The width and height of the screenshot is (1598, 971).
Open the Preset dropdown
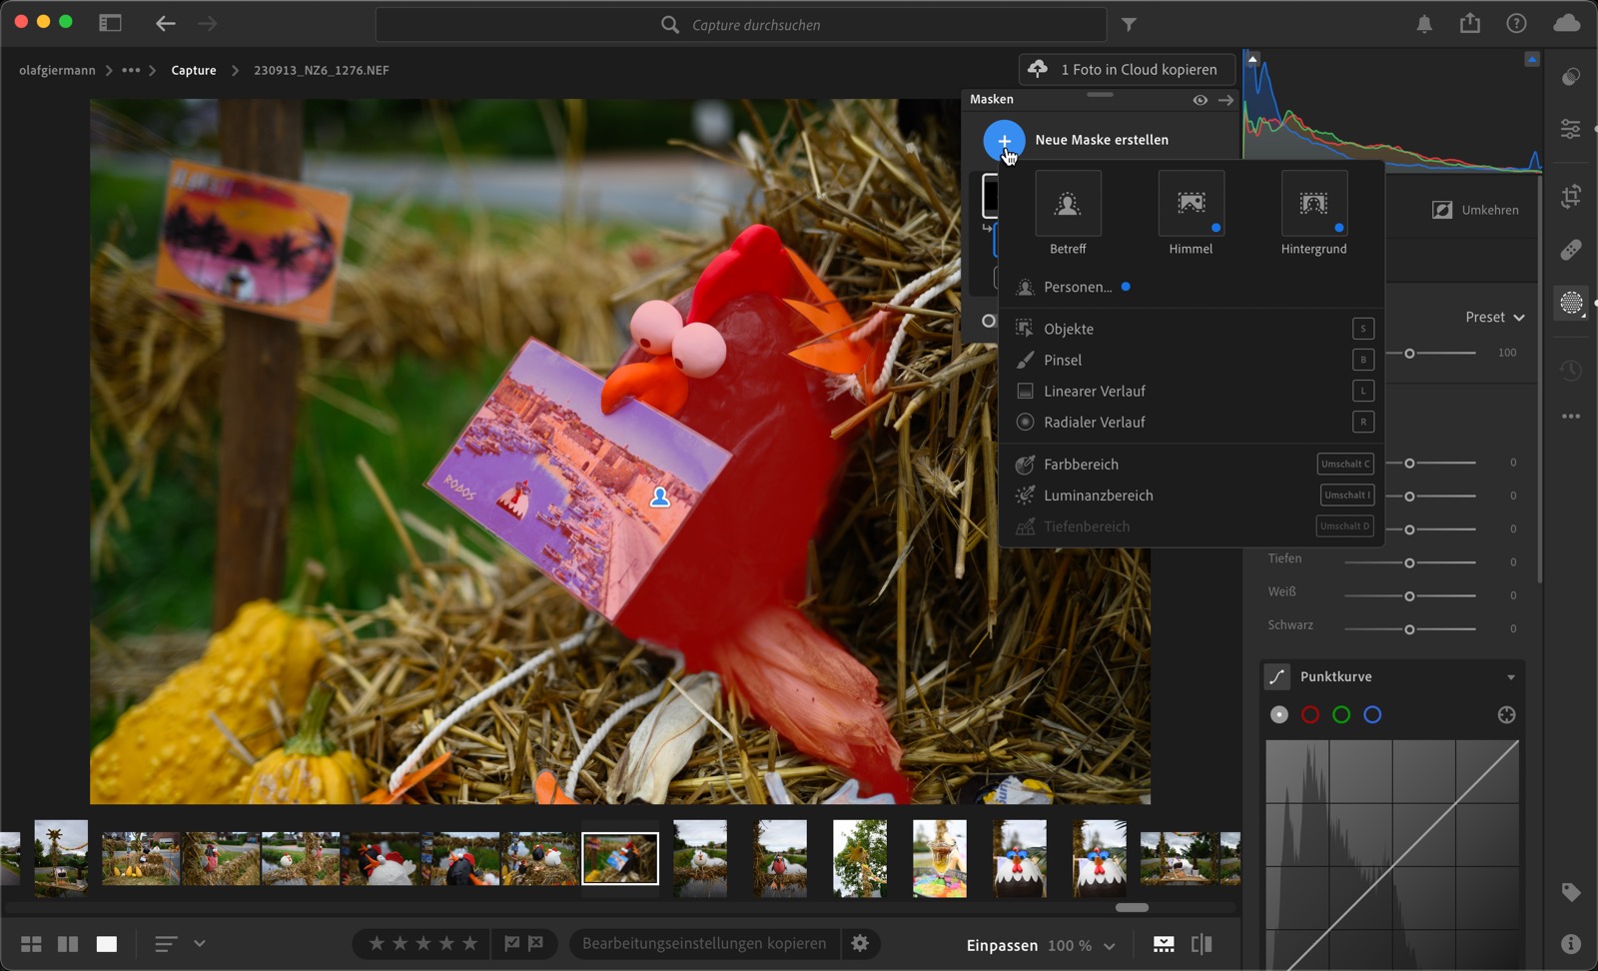coord(1494,317)
